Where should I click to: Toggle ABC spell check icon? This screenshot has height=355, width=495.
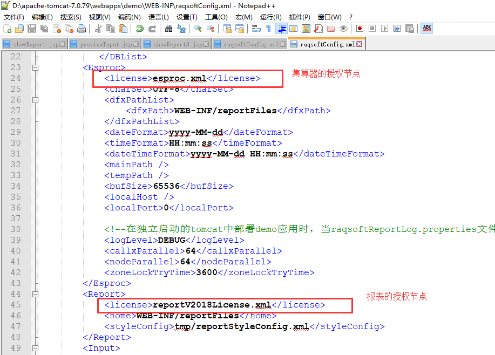[427, 29]
